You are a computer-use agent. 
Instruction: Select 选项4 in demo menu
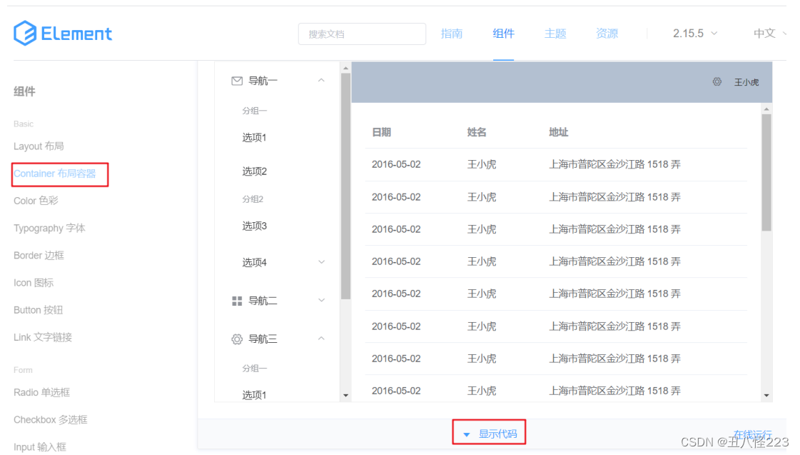pyautogui.click(x=255, y=262)
